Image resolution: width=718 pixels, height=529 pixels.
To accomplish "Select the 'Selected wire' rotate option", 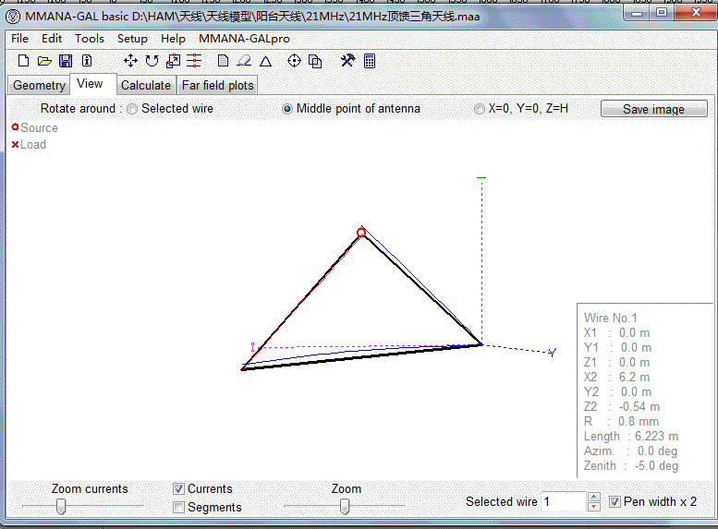I will point(133,109).
